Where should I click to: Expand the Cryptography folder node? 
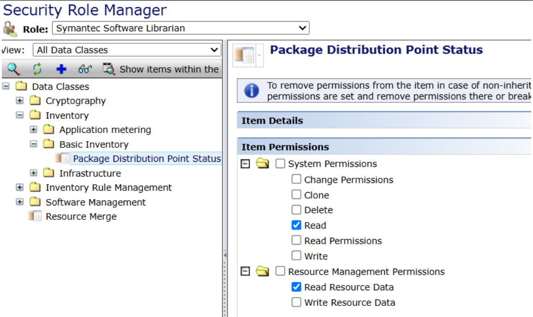[x=19, y=100]
